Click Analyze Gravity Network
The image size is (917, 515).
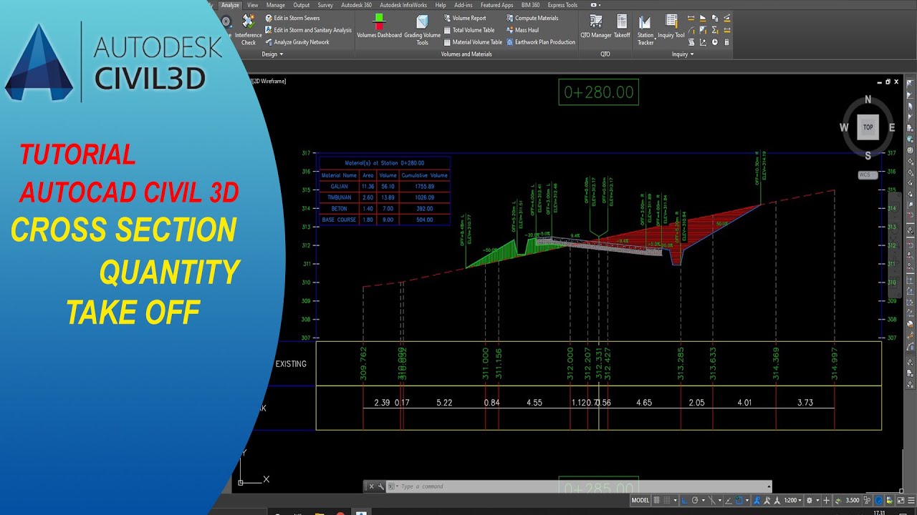(x=297, y=42)
